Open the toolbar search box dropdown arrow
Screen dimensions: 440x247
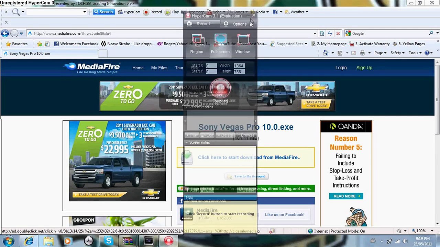tap(85, 12)
